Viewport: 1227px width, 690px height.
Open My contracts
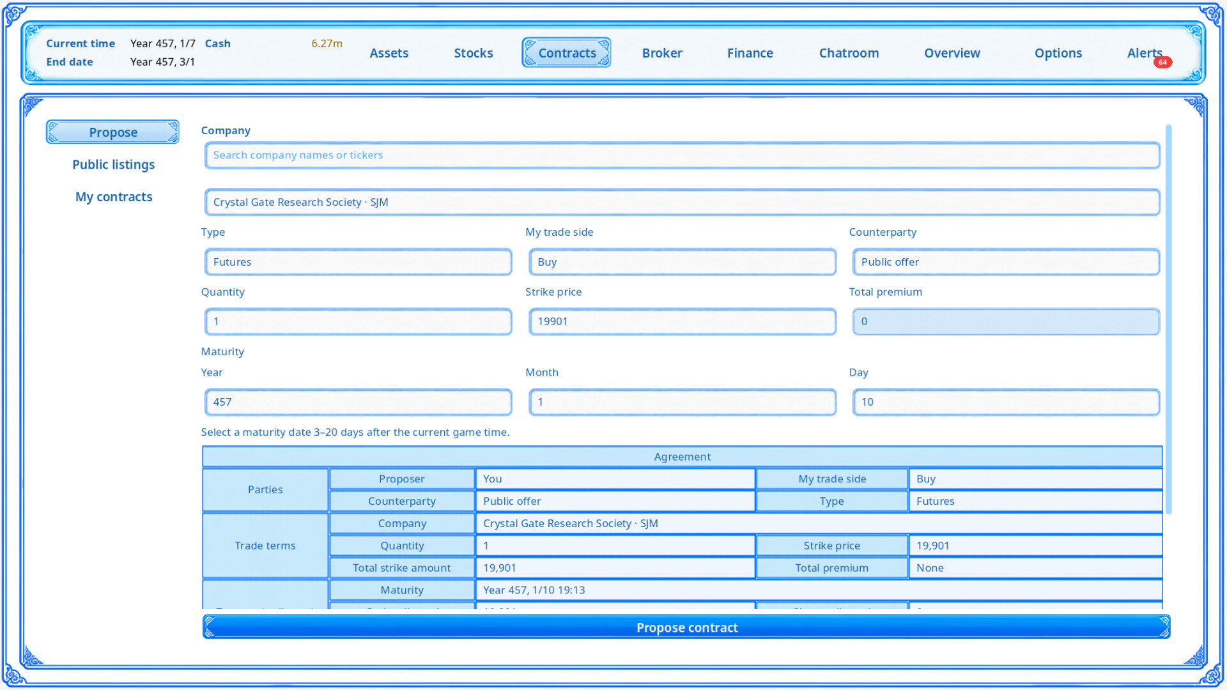(113, 197)
